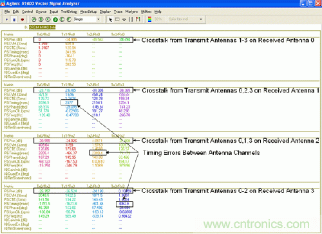The width and height of the screenshot is (322, 234).
Task: Activate trace A button
Action: pyautogui.click(x=34, y=19)
